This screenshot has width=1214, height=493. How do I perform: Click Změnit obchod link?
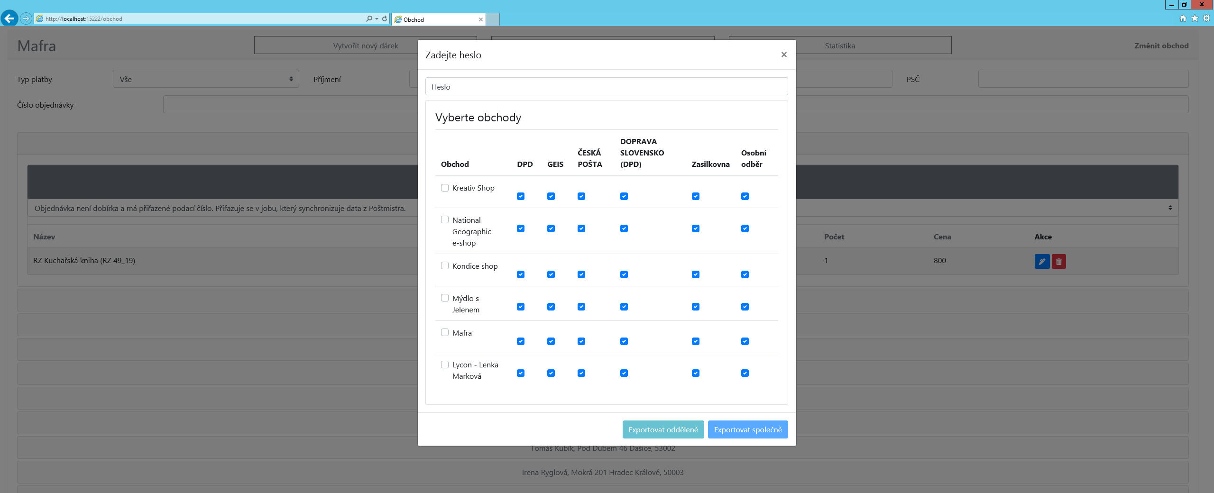click(x=1161, y=46)
